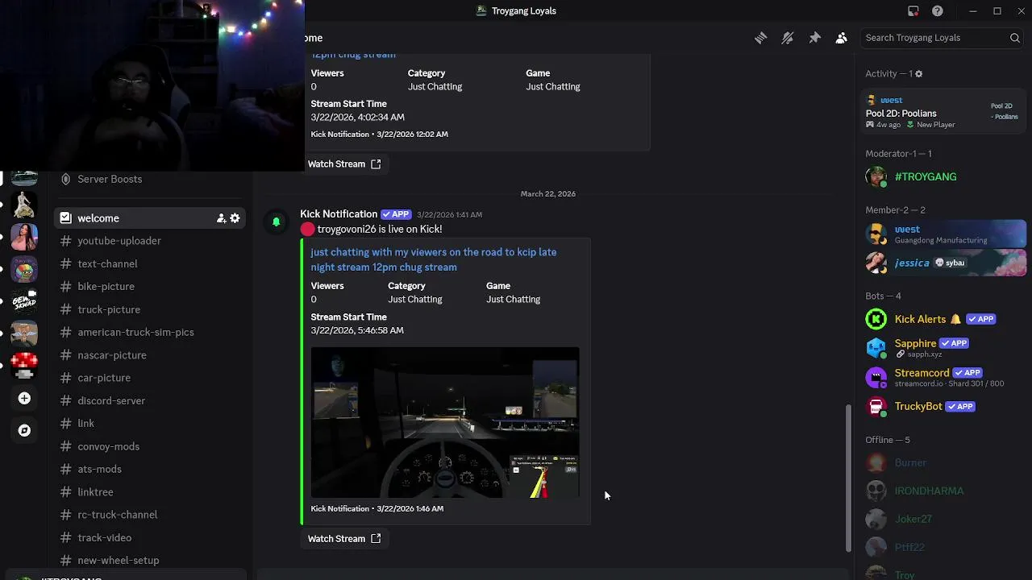Open Discover servers compass icon
Viewport: 1032px width, 580px height.
click(24, 430)
